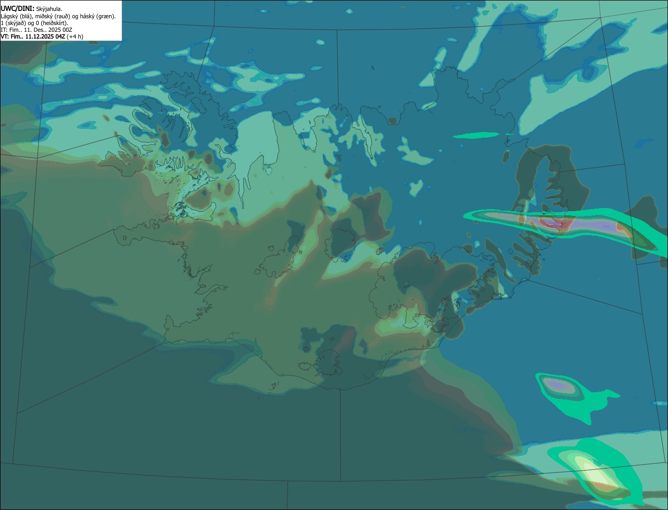Select the line 'Lágský (blá), miðský (rauð) og háský (græn).'

point(58,16)
